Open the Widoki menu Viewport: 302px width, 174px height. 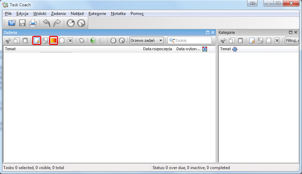pyautogui.click(x=40, y=14)
